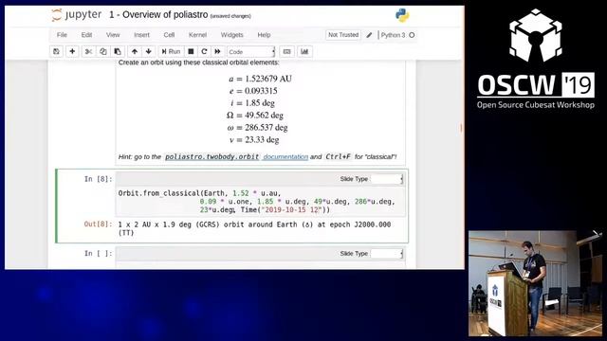The width and height of the screenshot is (607, 341).
Task: Open the cell type Code dropdown
Action: click(x=250, y=52)
